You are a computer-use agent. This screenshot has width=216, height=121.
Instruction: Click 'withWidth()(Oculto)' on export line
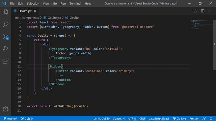pyautogui.click(x=71, y=106)
